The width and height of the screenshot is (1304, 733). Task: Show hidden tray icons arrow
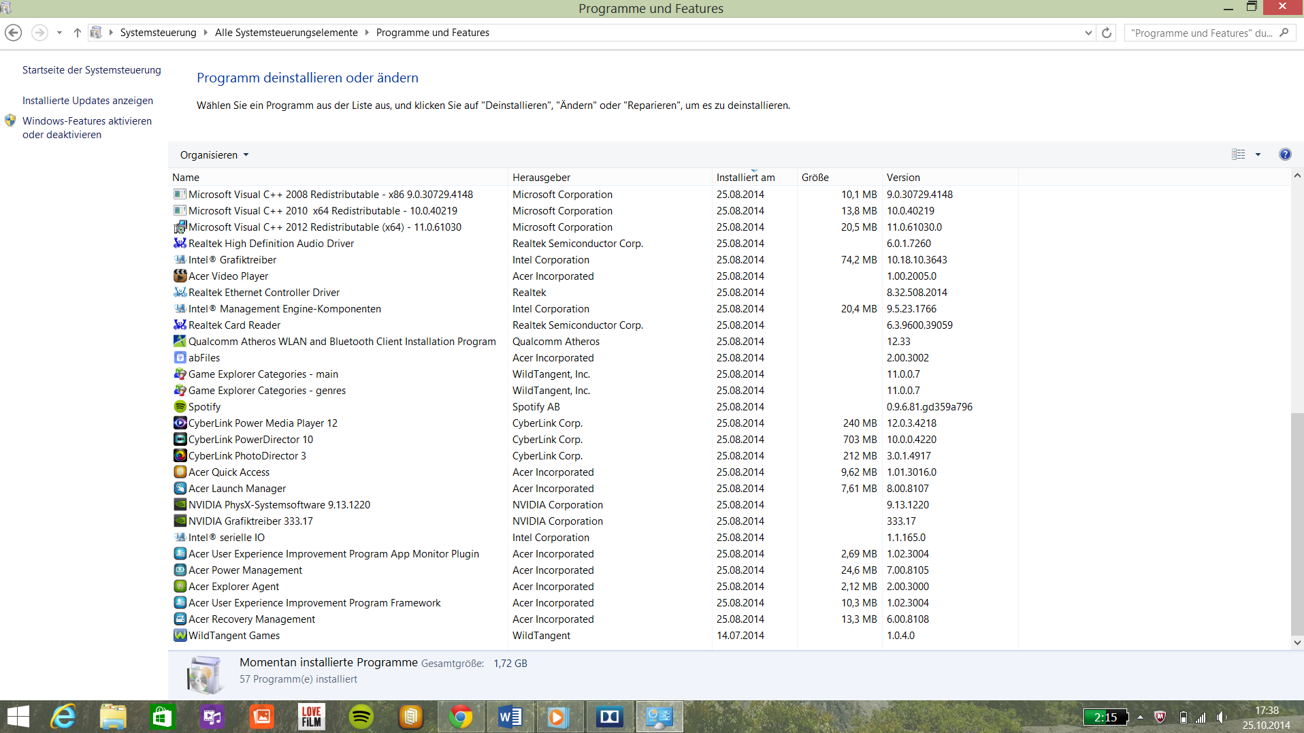pos(1140,717)
